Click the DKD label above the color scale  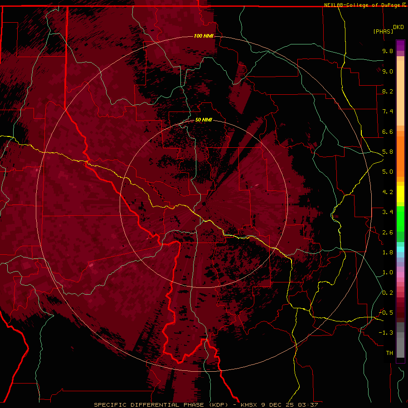point(398,27)
